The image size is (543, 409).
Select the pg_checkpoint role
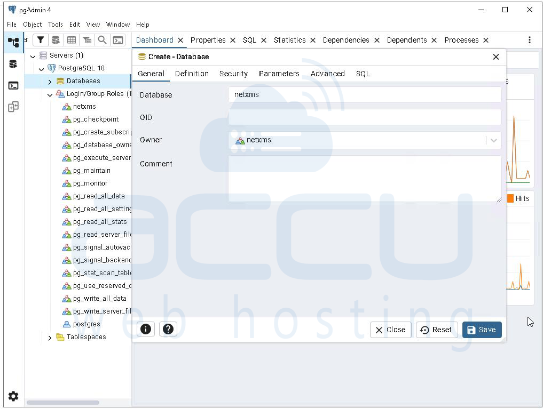[96, 119]
